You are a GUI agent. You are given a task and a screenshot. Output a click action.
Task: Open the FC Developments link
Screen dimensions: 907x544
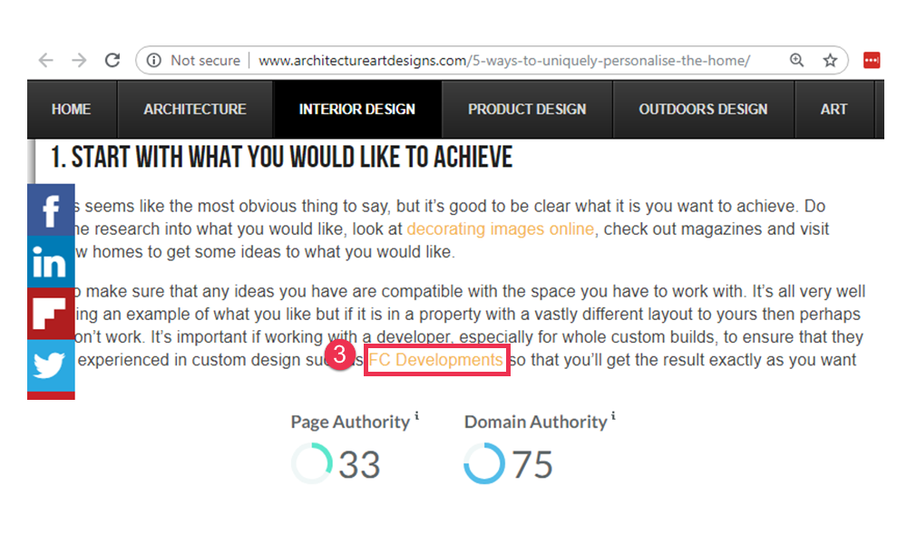click(435, 360)
